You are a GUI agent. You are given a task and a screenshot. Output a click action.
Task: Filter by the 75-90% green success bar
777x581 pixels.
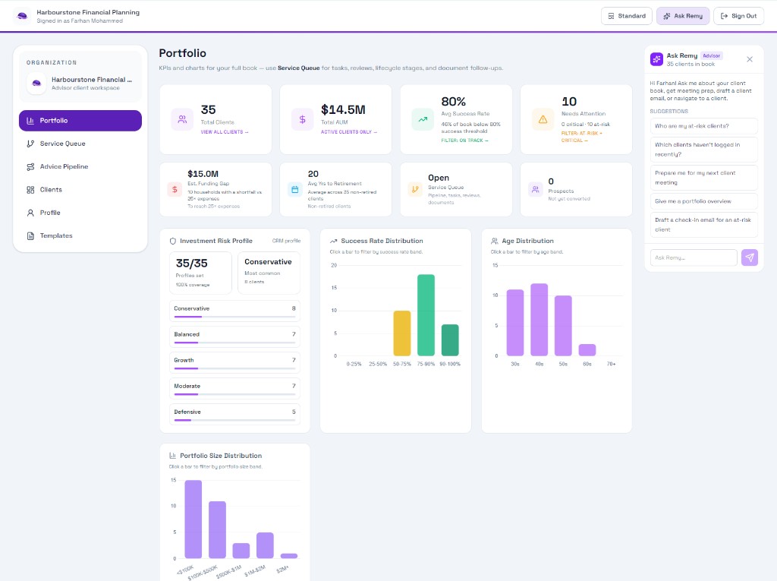click(x=426, y=315)
